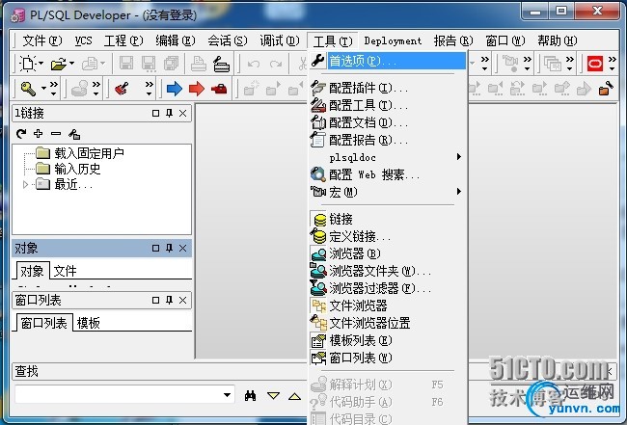The height and width of the screenshot is (425, 627).
Task: Expand the plsqldoc submenu
Action: [x=388, y=157]
